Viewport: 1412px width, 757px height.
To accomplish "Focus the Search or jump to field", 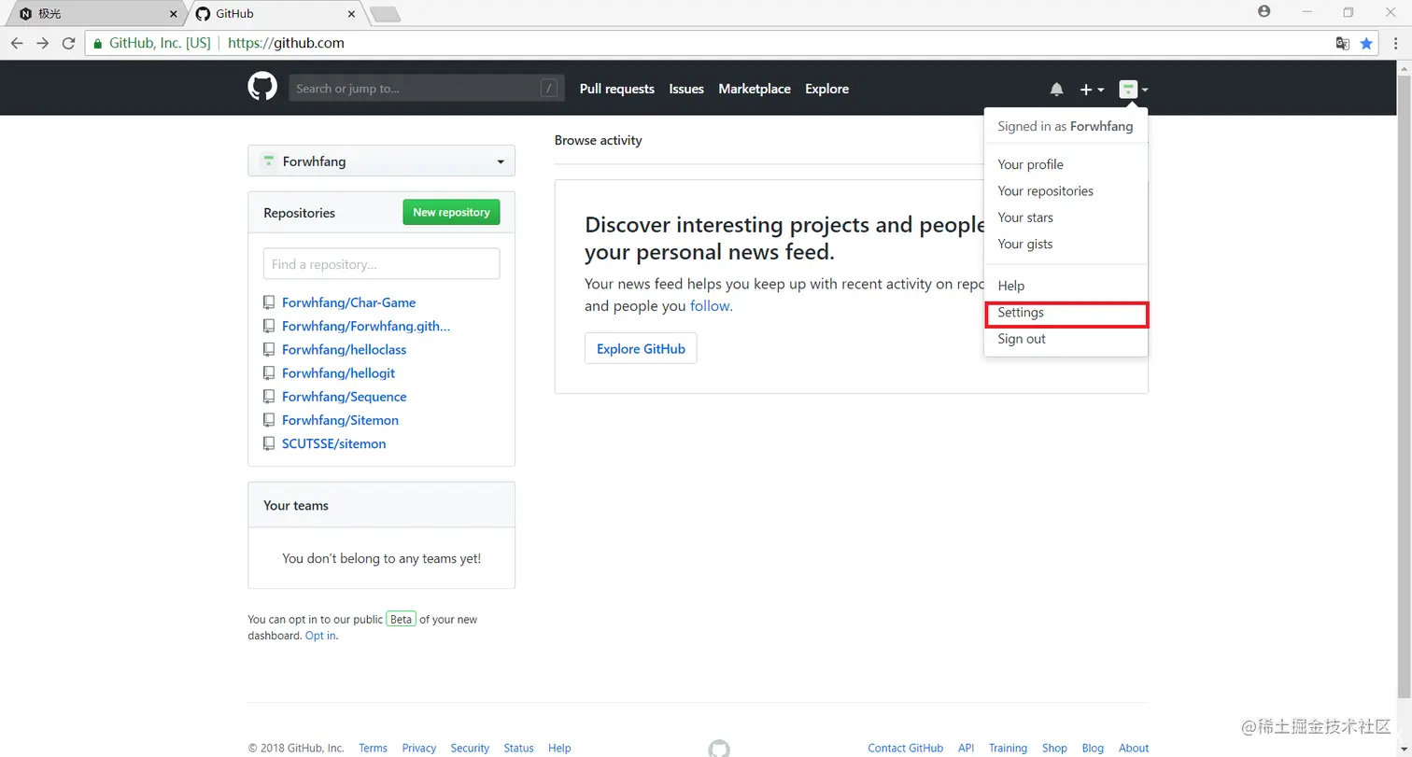I will click(427, 89).
